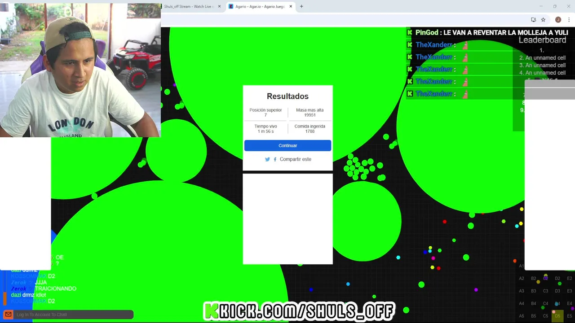Viewport: 575px width, 323px height.
Task: Click minimap sector A3
Action: 522,291
